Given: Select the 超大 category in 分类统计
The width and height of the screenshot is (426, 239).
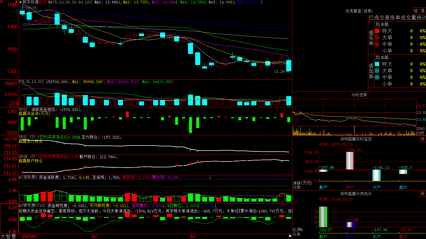Looking at the screenshot, I should pos(403,237).
